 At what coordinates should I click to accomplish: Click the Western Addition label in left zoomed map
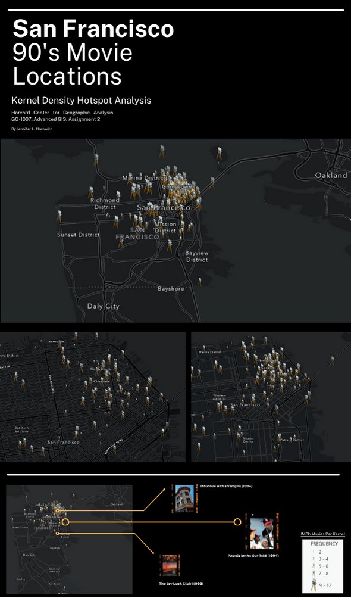[22, 429]
